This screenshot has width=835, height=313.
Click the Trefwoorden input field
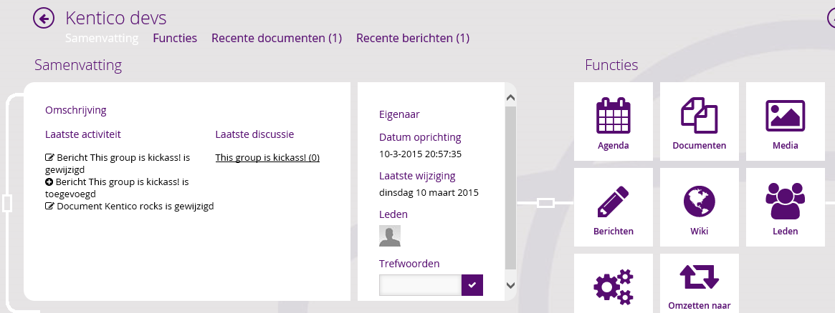tap(420, 285)
